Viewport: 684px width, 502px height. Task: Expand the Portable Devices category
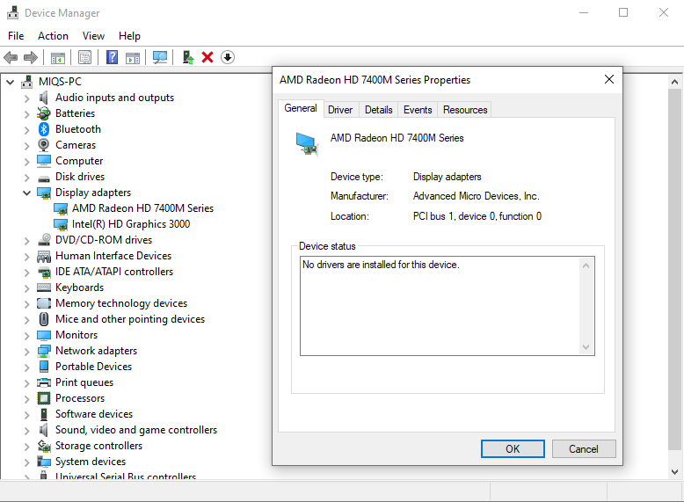coord(26,367)
